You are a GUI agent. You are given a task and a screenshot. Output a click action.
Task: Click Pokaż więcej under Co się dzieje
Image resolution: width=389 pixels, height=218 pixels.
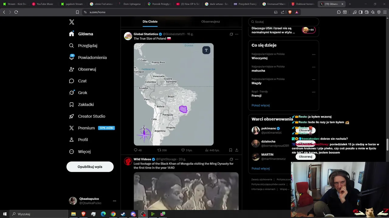[260, 105]
